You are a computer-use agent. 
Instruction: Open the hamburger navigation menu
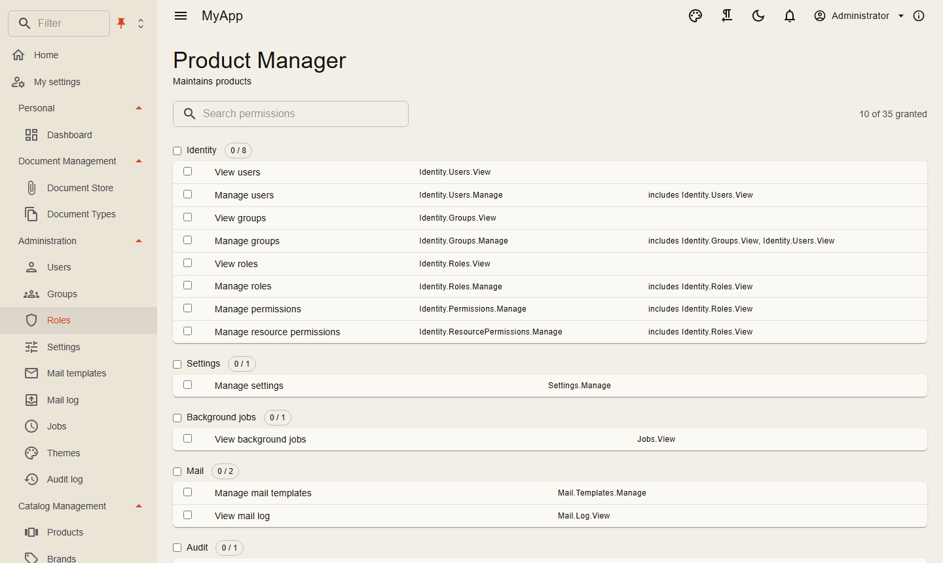coord(181,16)
